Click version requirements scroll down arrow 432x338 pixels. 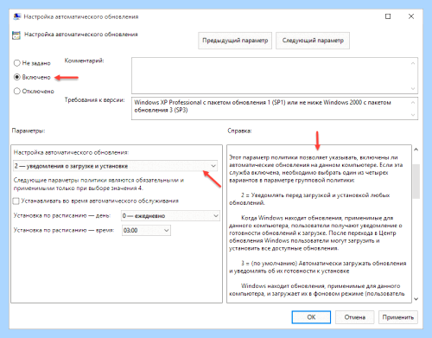click(x=413, y=115)
